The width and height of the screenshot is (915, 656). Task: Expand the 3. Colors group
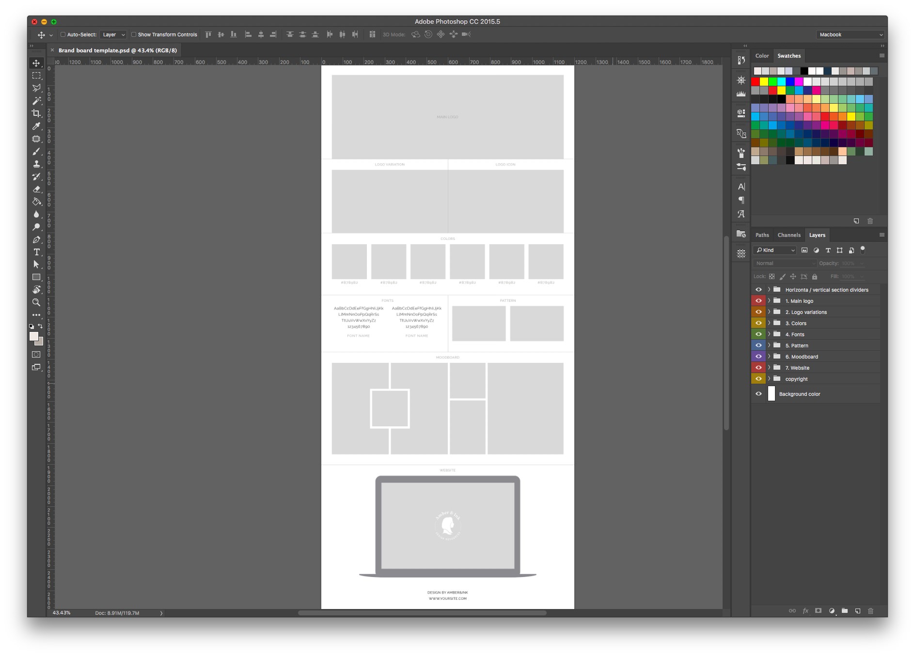pyautogui.click(x=769, y=323)
